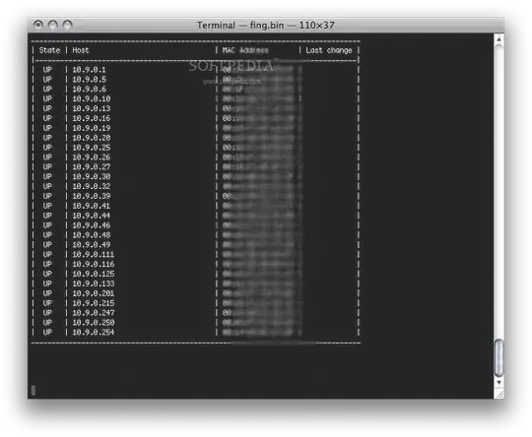Select host 10.9.0.133

pyautogui.click(x=94, y=283)
